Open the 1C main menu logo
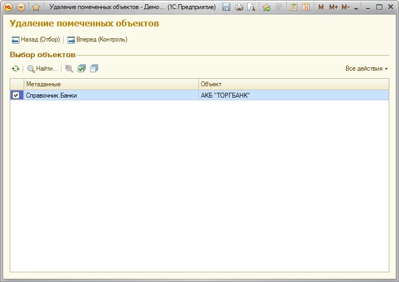The width and height of the screenshot is (399, 282). tap(8, 7)
